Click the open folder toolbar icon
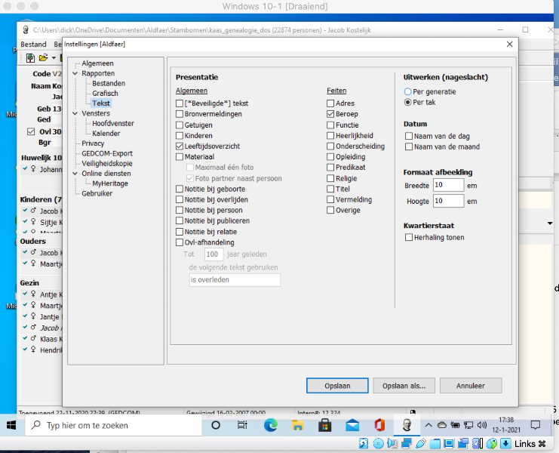 [x=44, y=58]
